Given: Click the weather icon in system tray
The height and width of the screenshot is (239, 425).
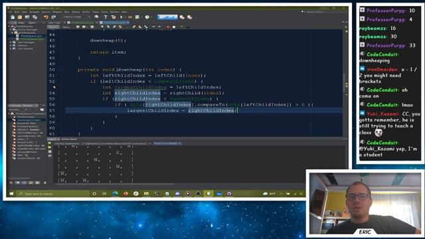Looking at the screenshot, I should pos(266,194).
